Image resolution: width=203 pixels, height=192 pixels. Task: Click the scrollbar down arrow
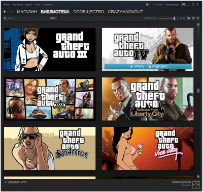point(198,177)
